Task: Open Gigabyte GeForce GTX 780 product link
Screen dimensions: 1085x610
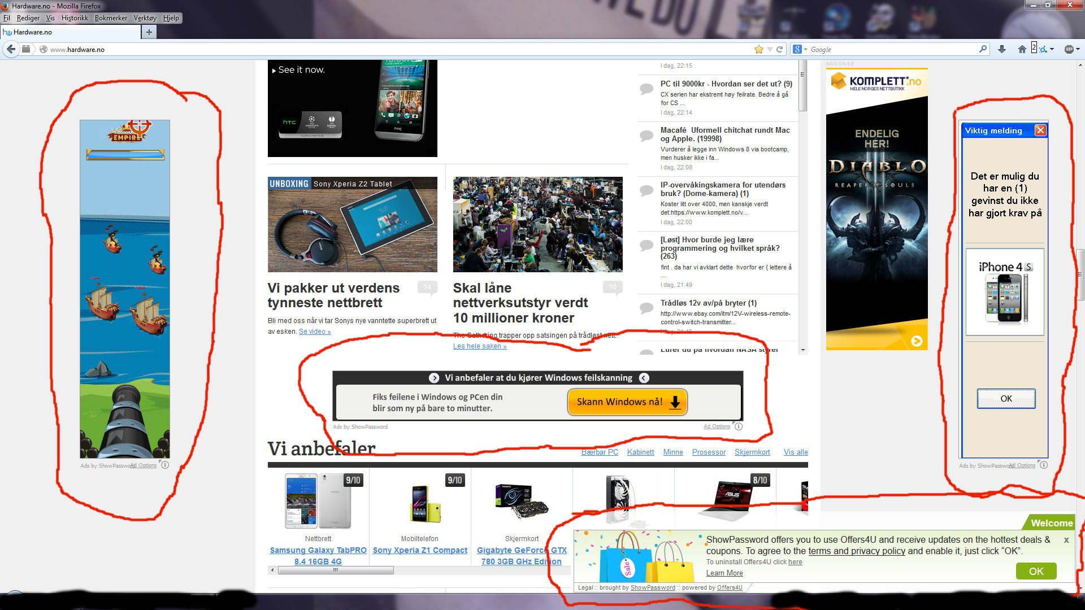Action: 522,556
